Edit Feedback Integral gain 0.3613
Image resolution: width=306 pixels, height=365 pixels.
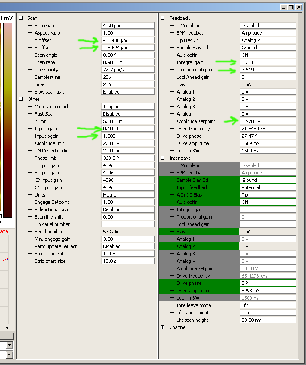tap(268, 62)
